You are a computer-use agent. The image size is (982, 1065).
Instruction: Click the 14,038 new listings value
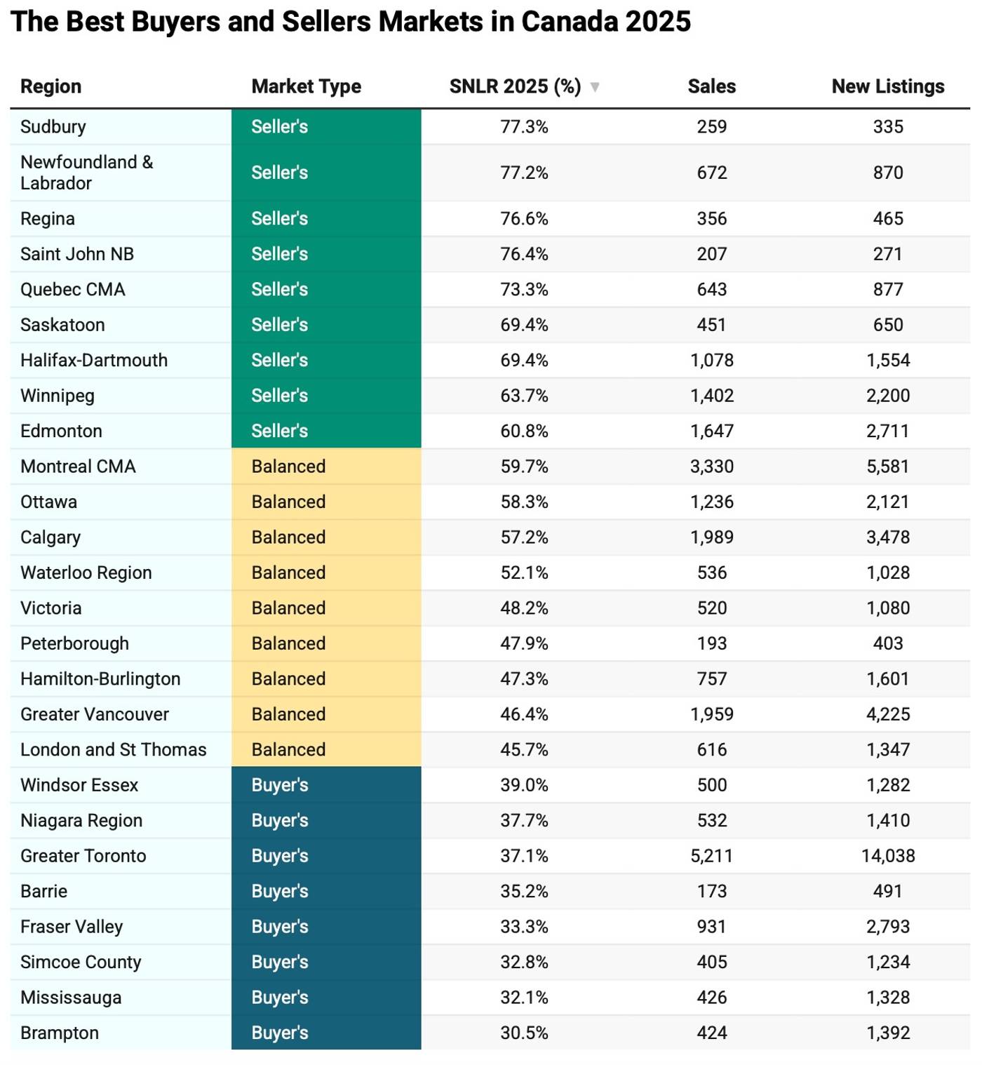[887, 856]
